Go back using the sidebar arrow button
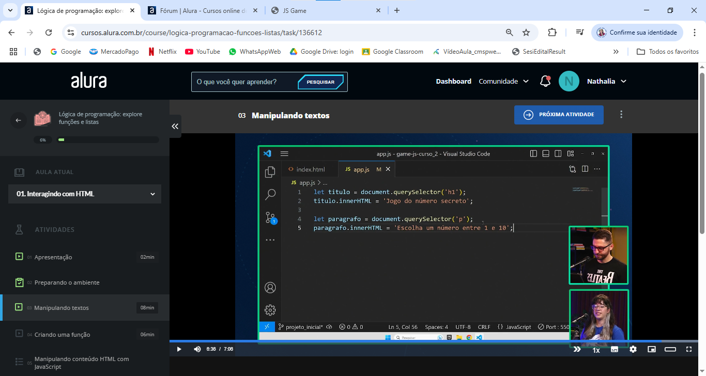Image resolution: width=706 pixels, height=376 pixels. (19, 120)
